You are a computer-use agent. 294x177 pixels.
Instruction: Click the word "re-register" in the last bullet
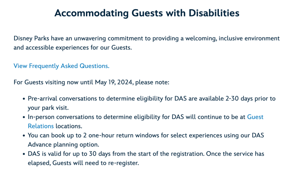[x=123, y=163]
